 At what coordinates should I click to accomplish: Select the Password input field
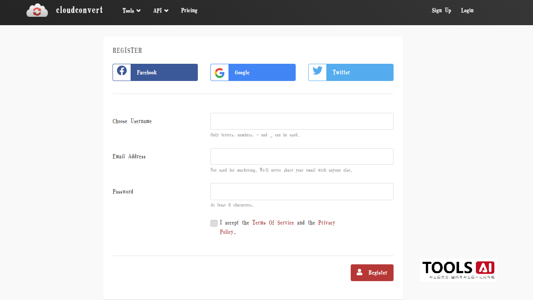[302, 192]
